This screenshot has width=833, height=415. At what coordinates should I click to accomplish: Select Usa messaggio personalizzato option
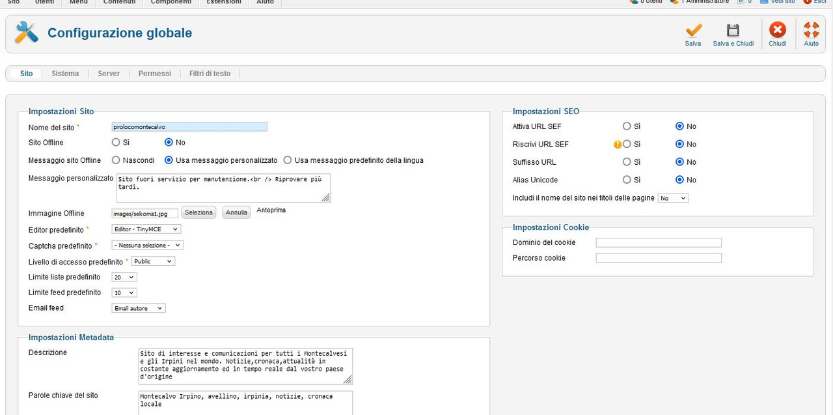click(x=169, y=160)
